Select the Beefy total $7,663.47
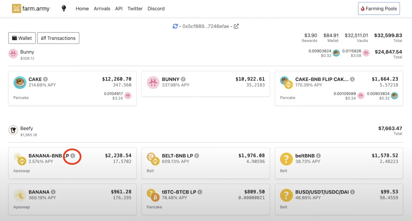Screen dimensions: 412x221 390,128
